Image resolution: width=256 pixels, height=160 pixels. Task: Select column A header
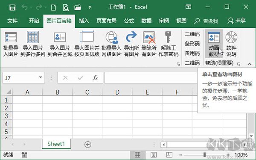tap(27, 92)
